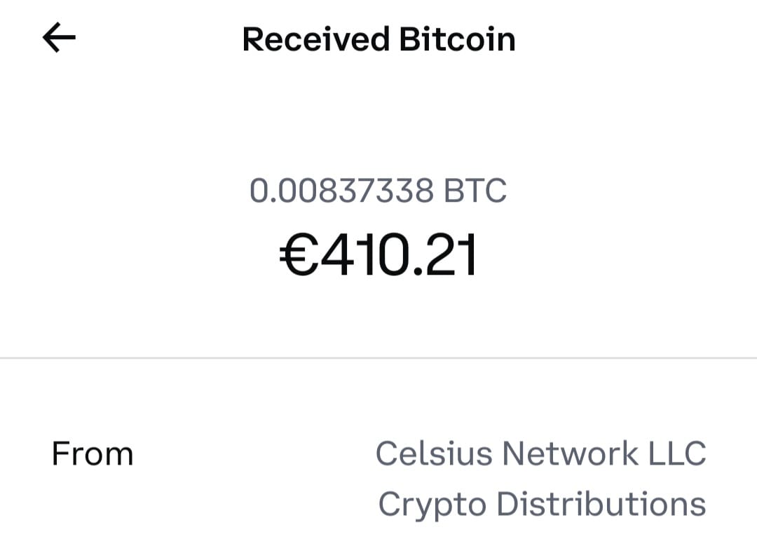Click the From field label
Screen dimensions: 757x553
[x=92, y=454]
